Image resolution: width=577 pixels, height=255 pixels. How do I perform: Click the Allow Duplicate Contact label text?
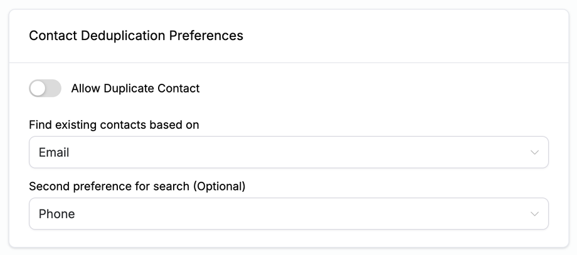pyautogui.click(x=135, y=89)
